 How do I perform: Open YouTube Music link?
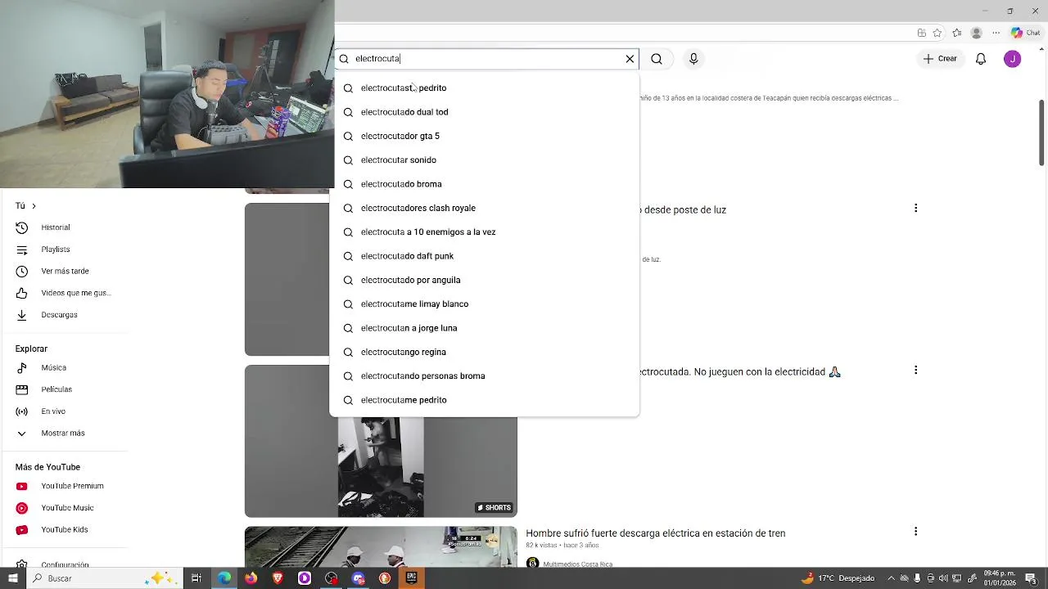pyautogui.click(x=65, y=508)
